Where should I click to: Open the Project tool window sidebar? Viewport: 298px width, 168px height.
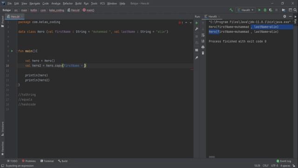point(2,21)
